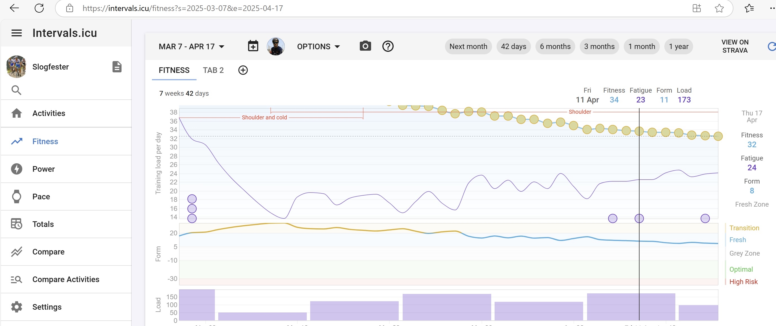Expand the MAR 7 - APR 17 date dropdown
The image size is (776, 326).
191,47
